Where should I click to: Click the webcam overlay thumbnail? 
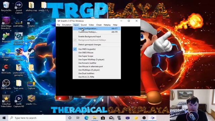click(x=192, y=105)
